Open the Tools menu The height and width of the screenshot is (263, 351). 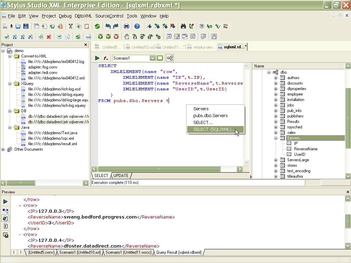click(x=132, y=16)
